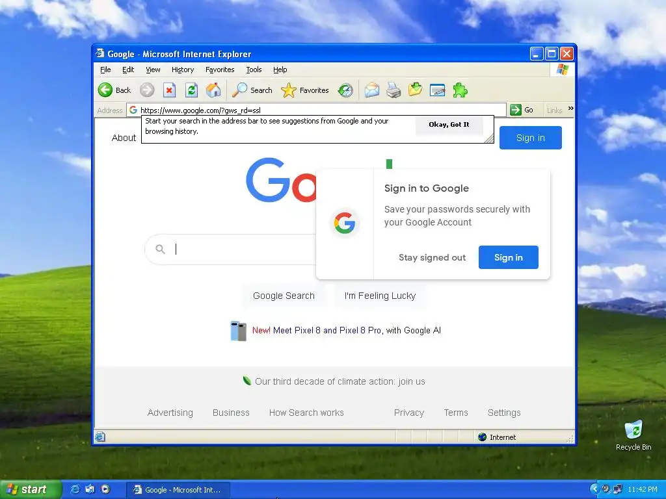
Task: Open climate action join us link
Action: pos(340,381)
